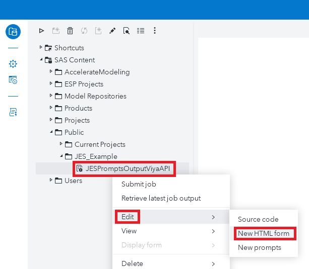
Task: Click chevron arrow on the View menu row
Action: point(213,231)
